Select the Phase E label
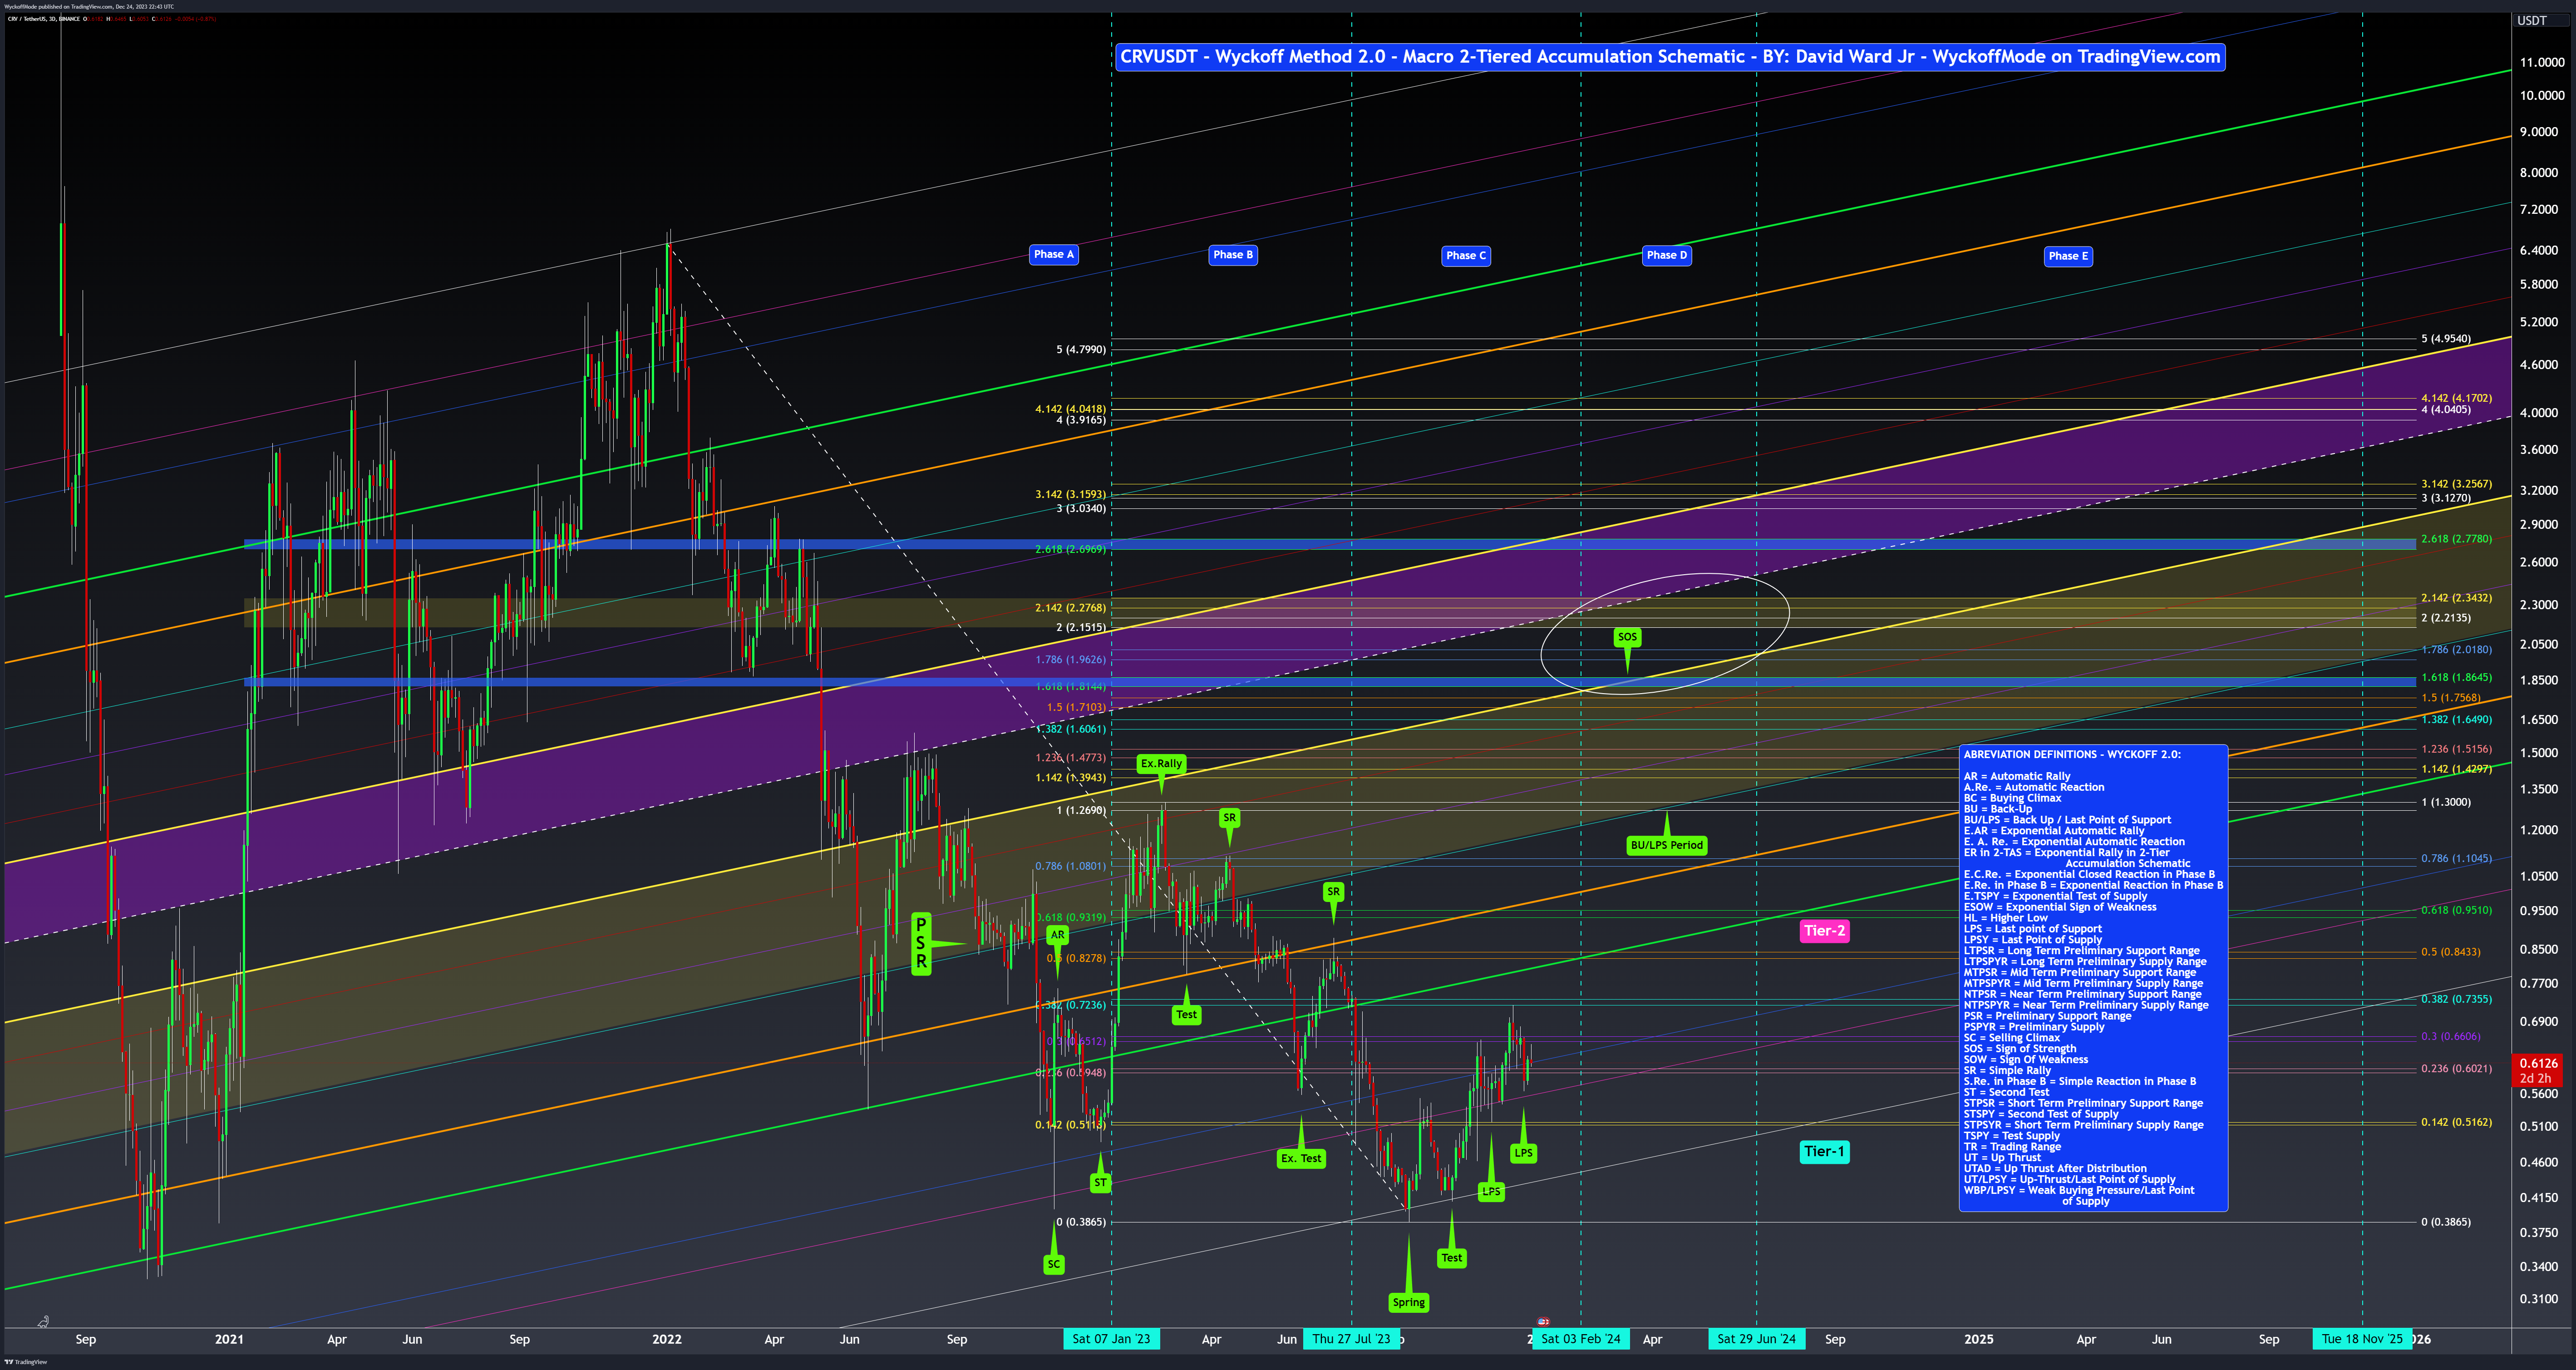 (2068, 256)
